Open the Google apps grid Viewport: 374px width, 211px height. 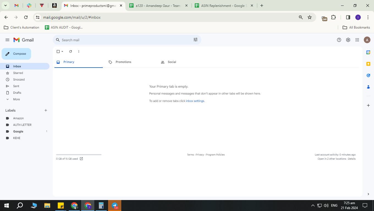[357, 40]
